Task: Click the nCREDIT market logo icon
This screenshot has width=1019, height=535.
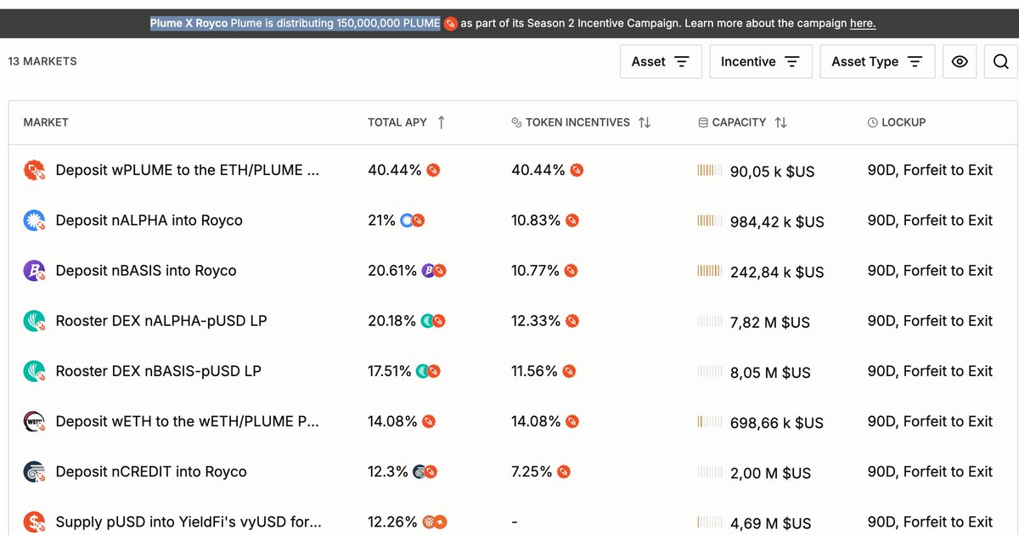Action: tap(34, 471)
